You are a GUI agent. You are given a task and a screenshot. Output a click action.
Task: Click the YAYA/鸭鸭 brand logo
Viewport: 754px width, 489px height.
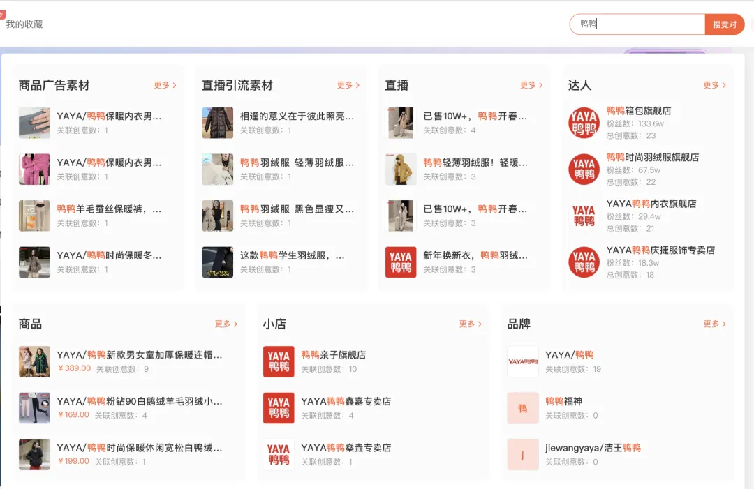point(523,362)
